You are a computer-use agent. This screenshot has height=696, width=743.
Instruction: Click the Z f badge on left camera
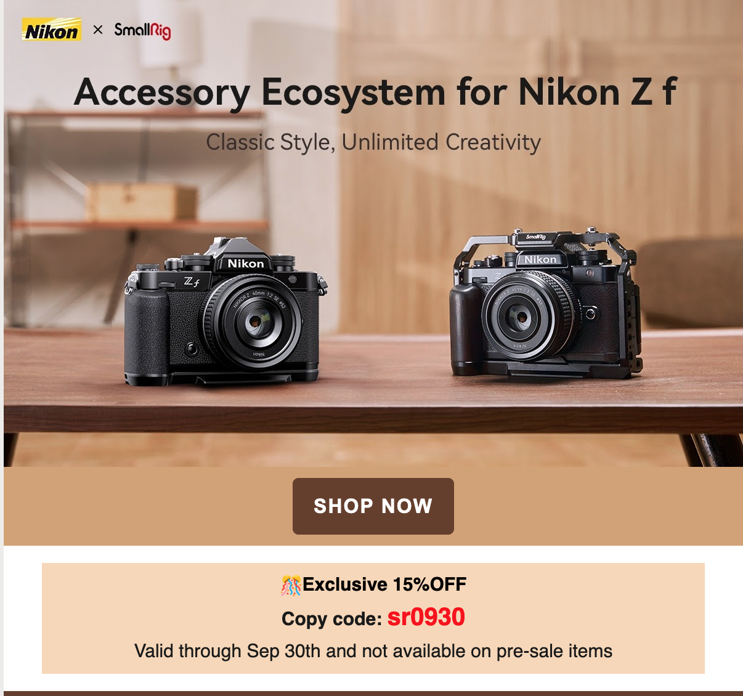(x=192, y=282)
